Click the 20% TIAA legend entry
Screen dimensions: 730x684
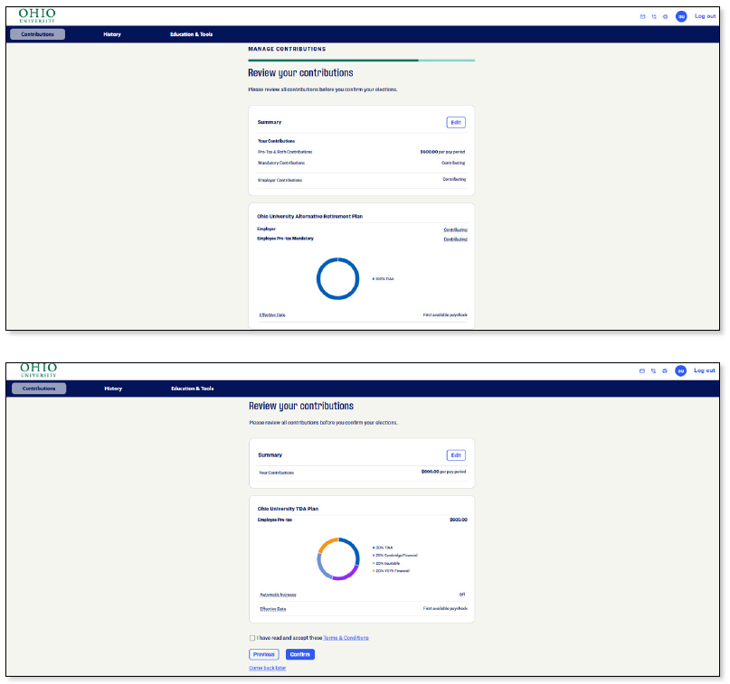pyautogui.click(x=383, y=548)
